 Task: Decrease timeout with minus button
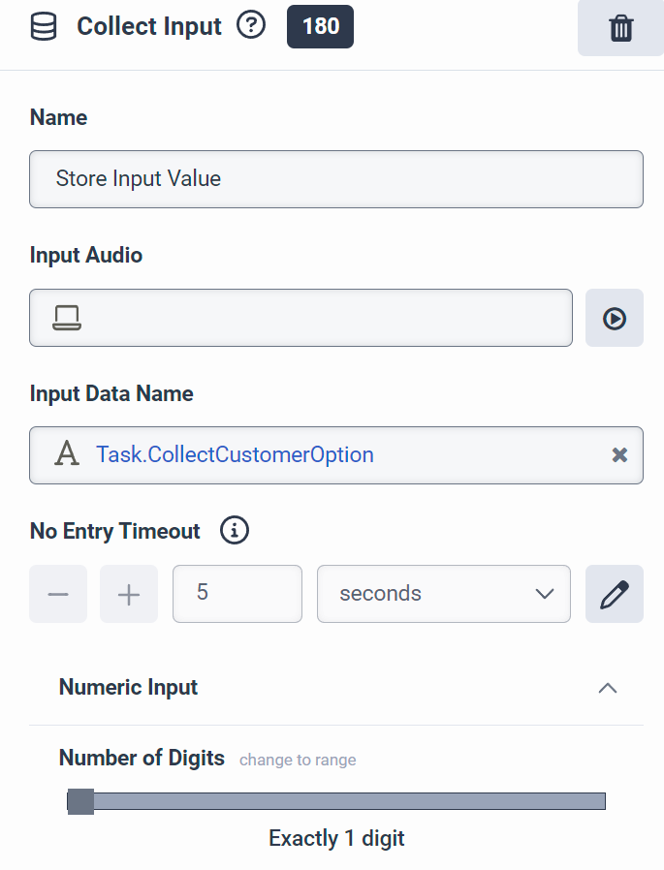pos(58,594)
